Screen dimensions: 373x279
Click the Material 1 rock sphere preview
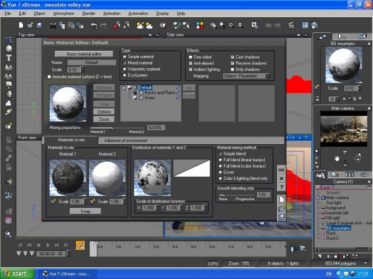pyautogui.click(x=68, y=177)
